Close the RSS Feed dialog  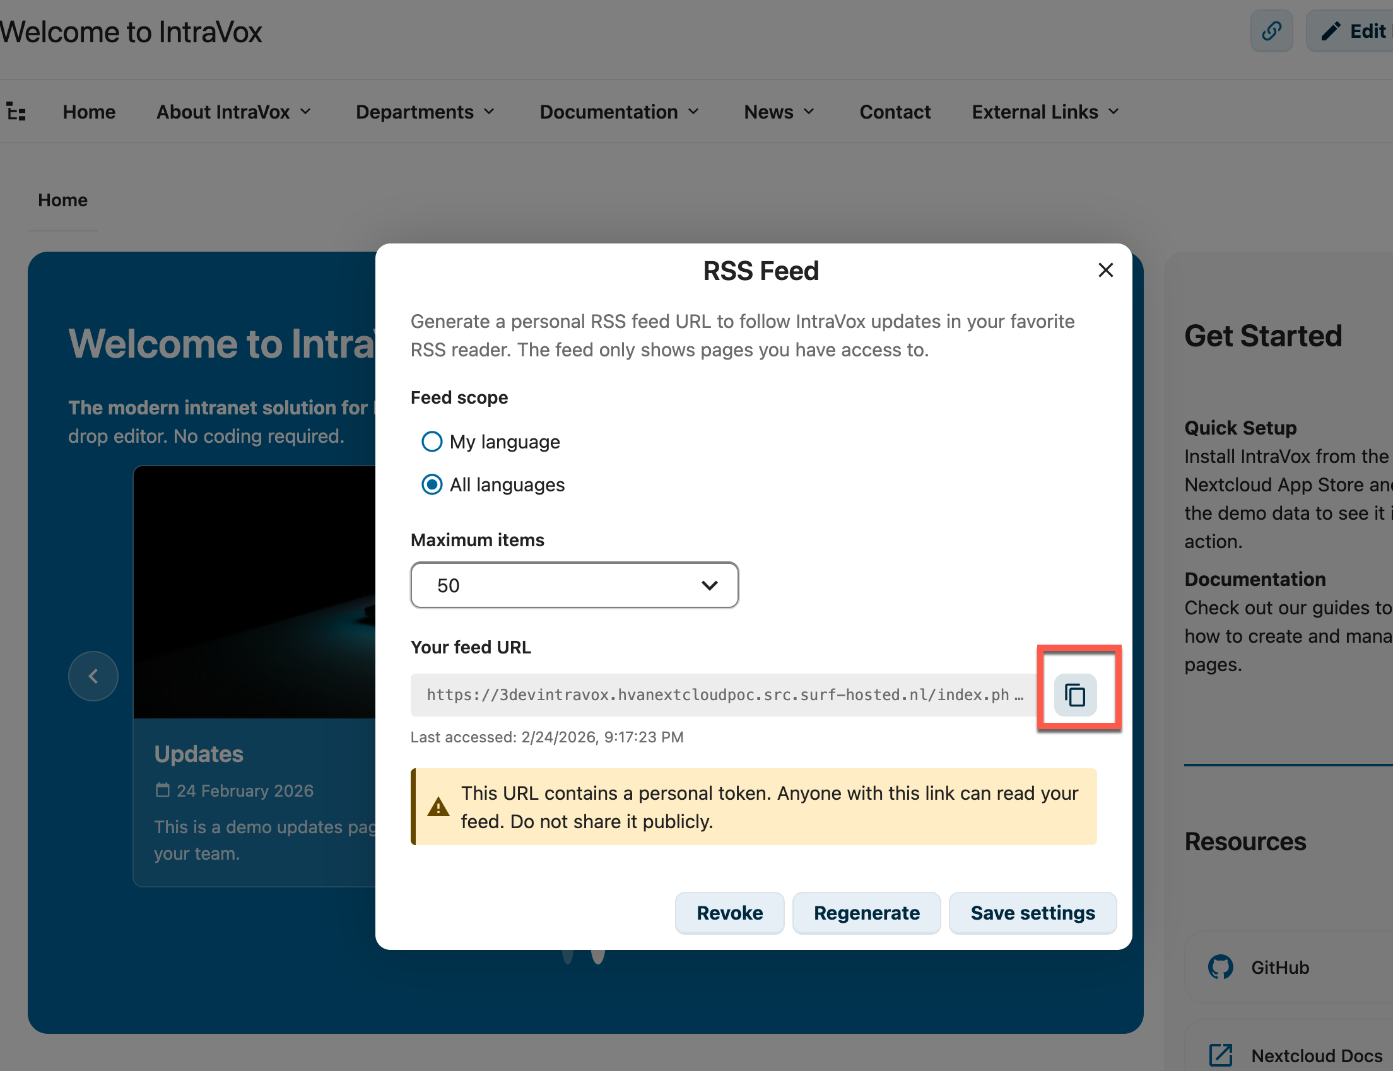pyautogui.click(x=1105, y=271)
